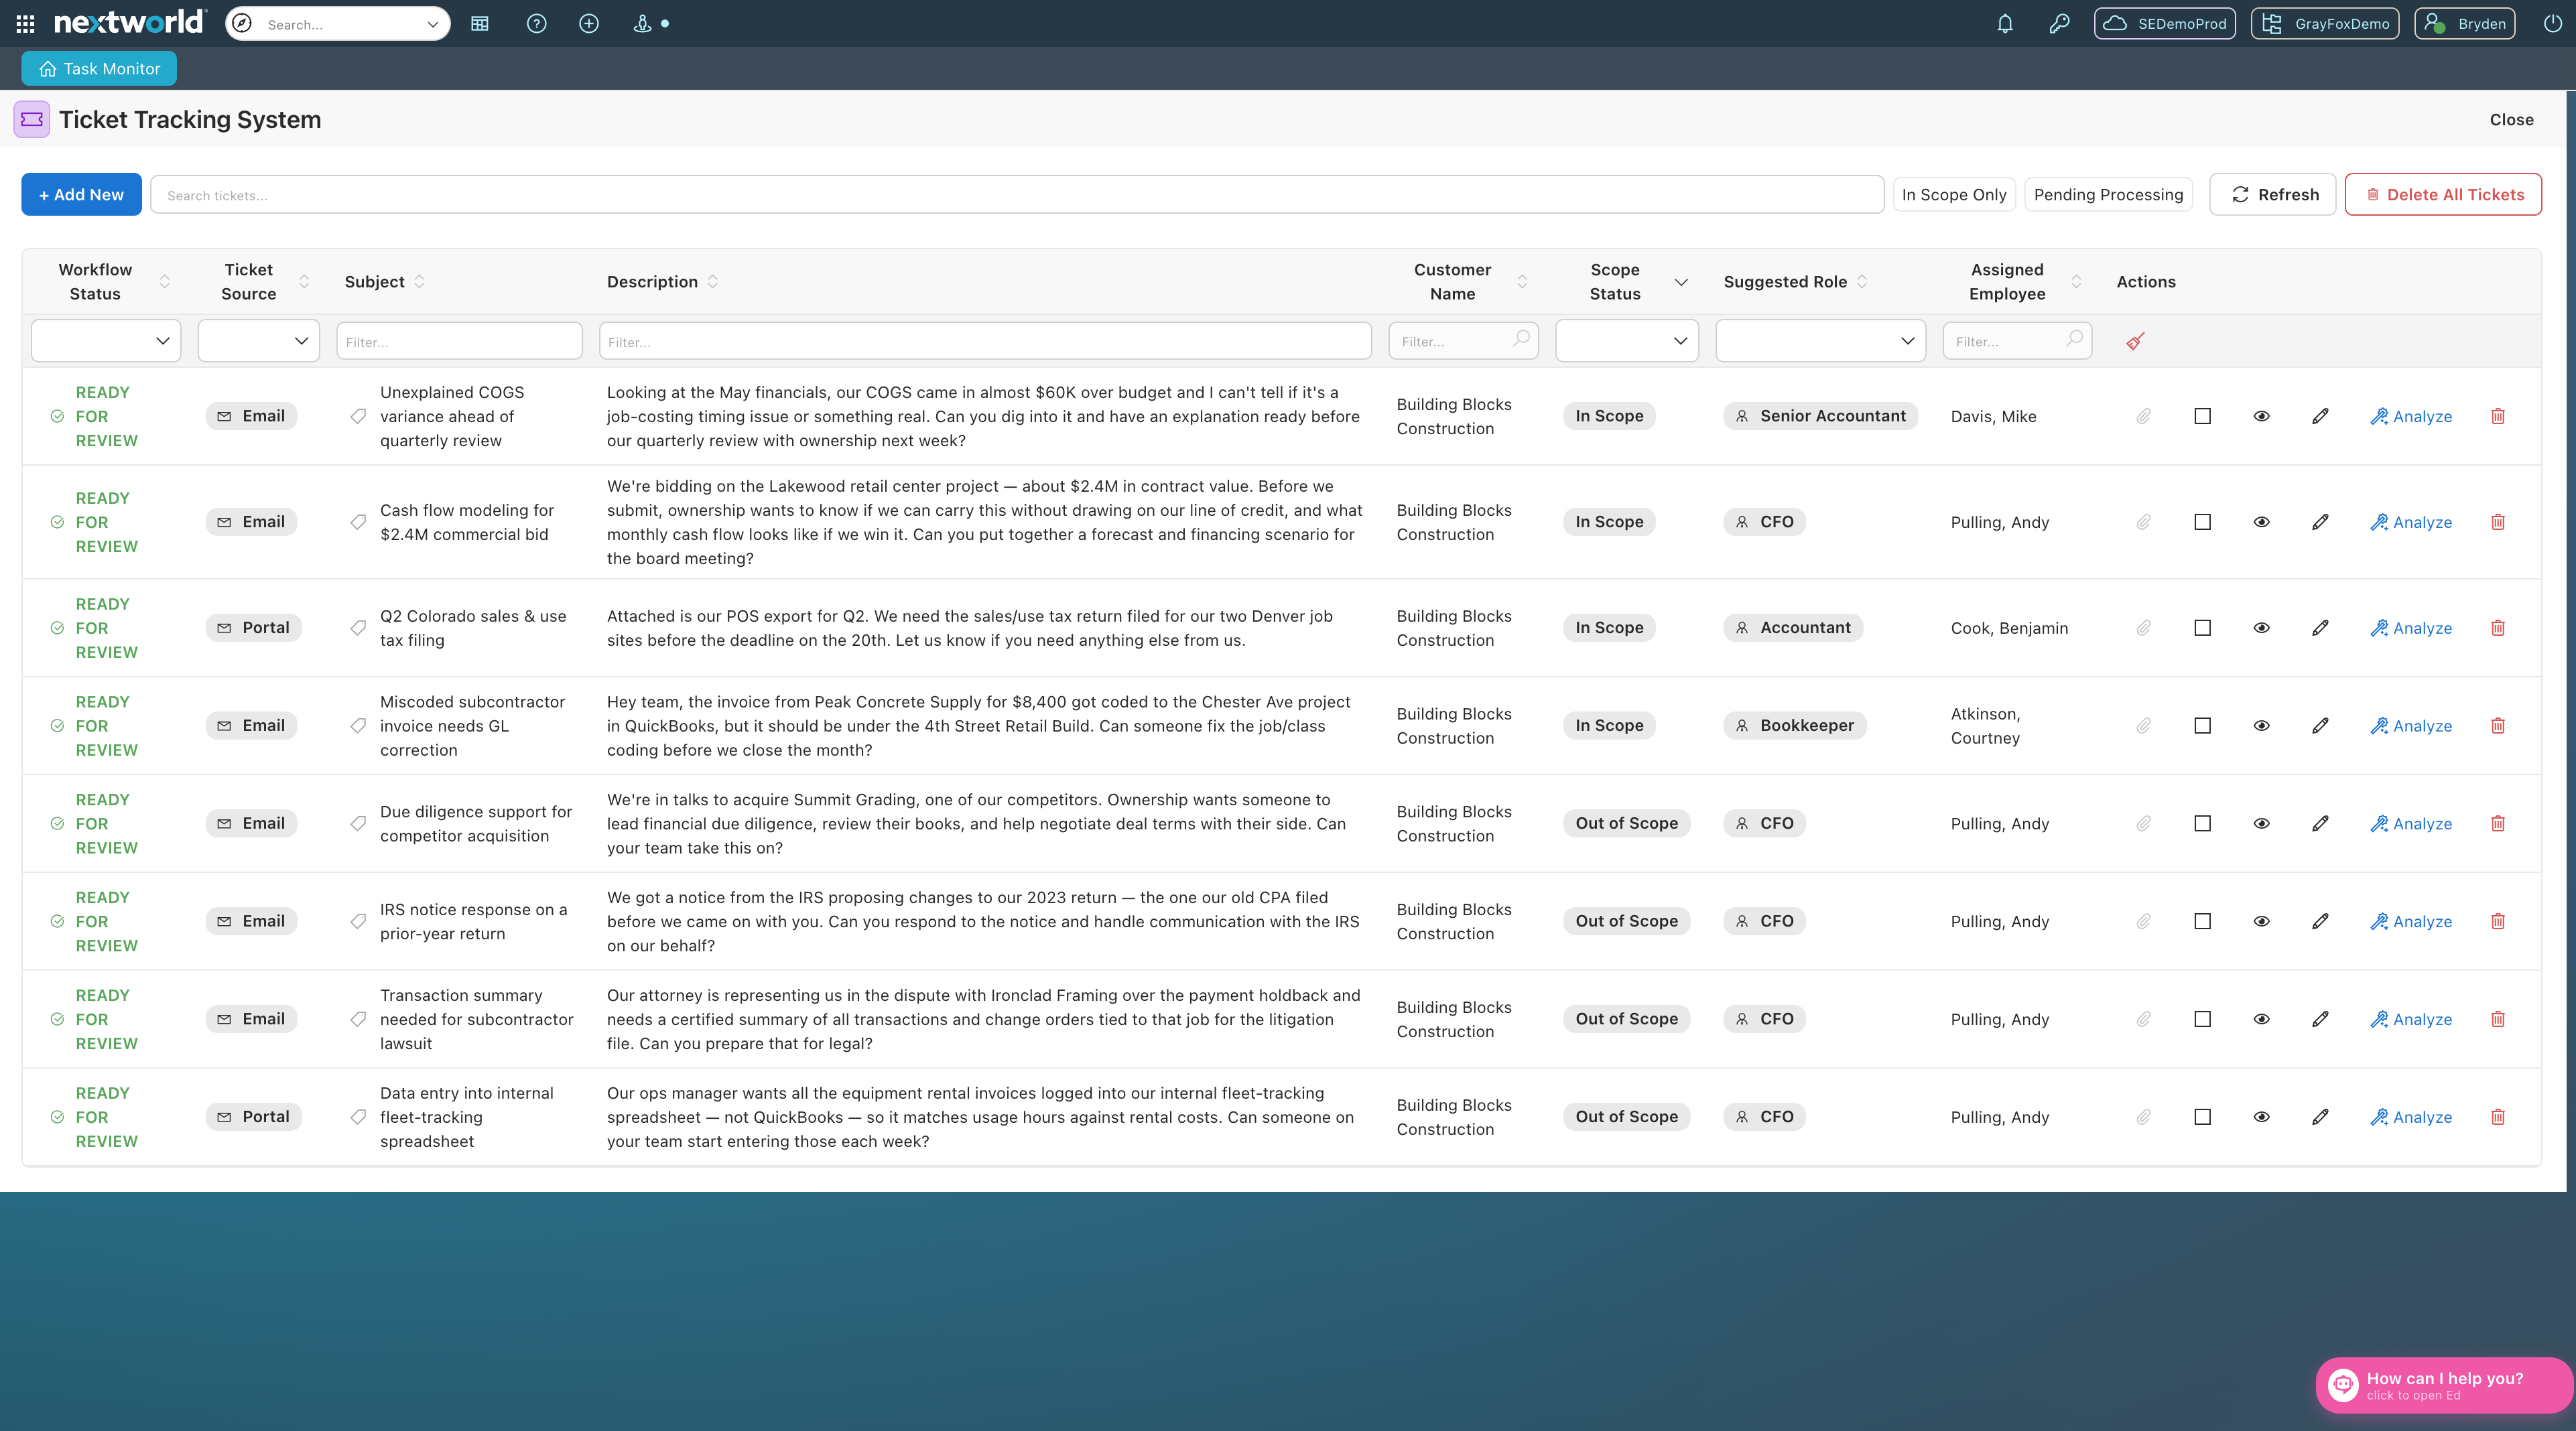The width and height of the screenshot is (2576, 1431).
Task: Open the notifications bell icon
Action: coord(2005,23)
